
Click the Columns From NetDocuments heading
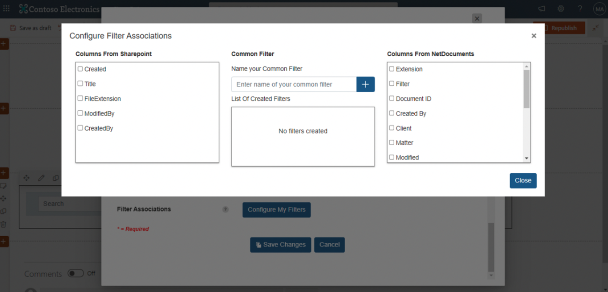(x=430, y=54)
